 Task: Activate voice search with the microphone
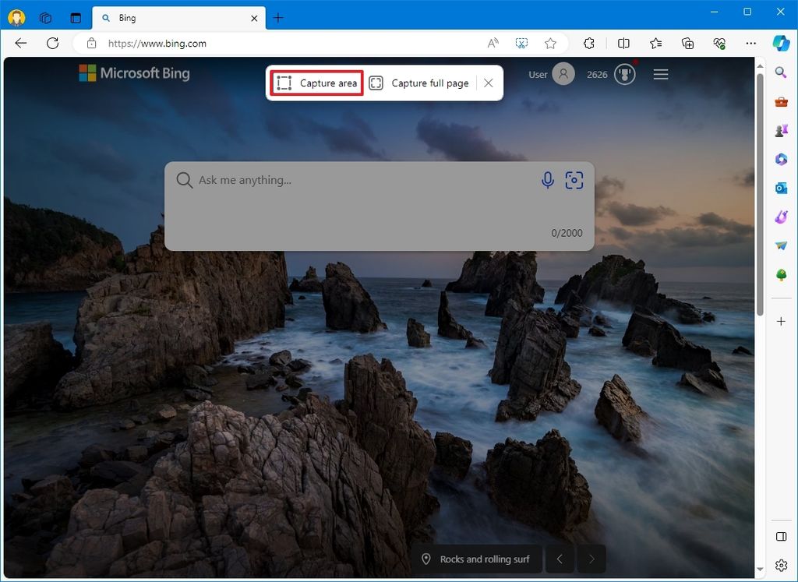point(547,180)
